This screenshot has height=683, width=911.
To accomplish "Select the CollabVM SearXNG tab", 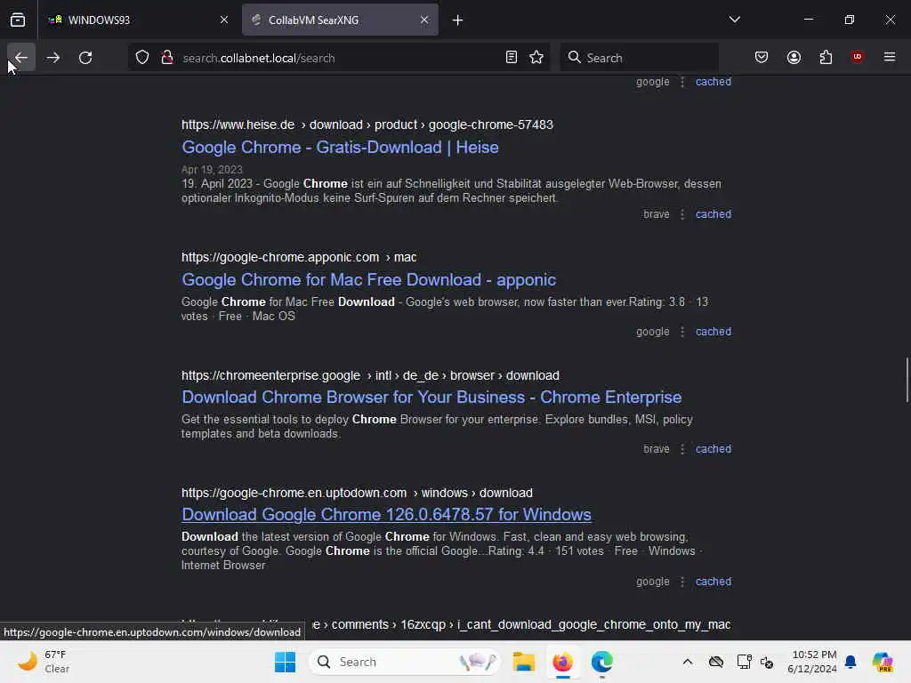I will pos(340,20).
